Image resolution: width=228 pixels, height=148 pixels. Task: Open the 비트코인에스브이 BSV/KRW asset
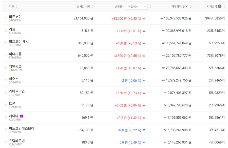22,130
